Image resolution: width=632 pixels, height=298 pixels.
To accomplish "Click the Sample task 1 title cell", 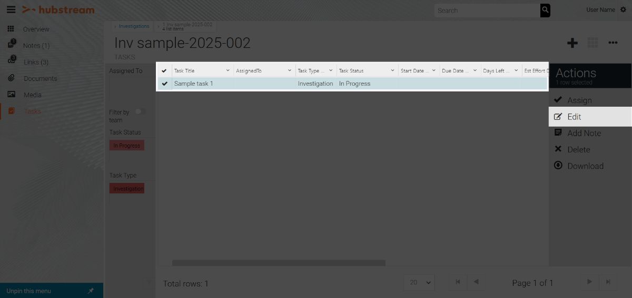I will point(203,84).
